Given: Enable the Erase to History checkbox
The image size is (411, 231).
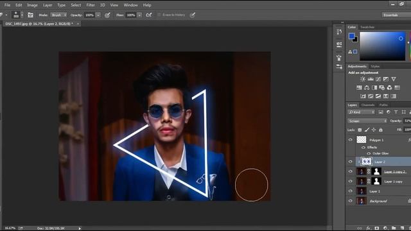Looking at the screenshot, I should pyautogui.click(x=159, y=15).
